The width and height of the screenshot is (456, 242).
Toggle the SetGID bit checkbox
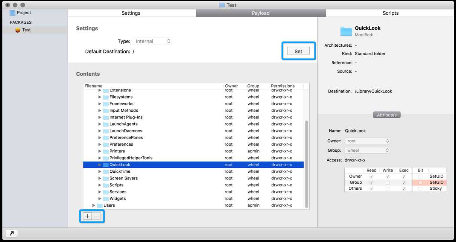click(420, 183)
